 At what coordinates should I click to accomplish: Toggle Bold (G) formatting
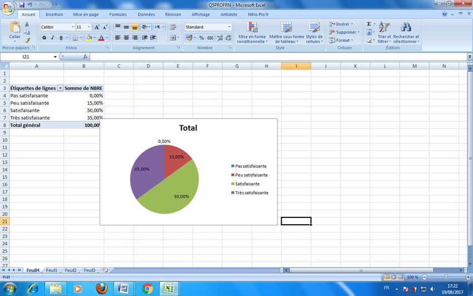(45, 38)
